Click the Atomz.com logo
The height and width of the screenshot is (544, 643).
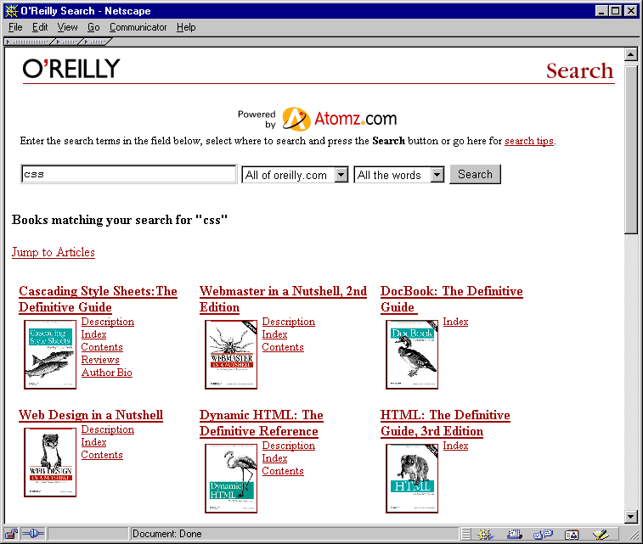(x=340, y=119)
